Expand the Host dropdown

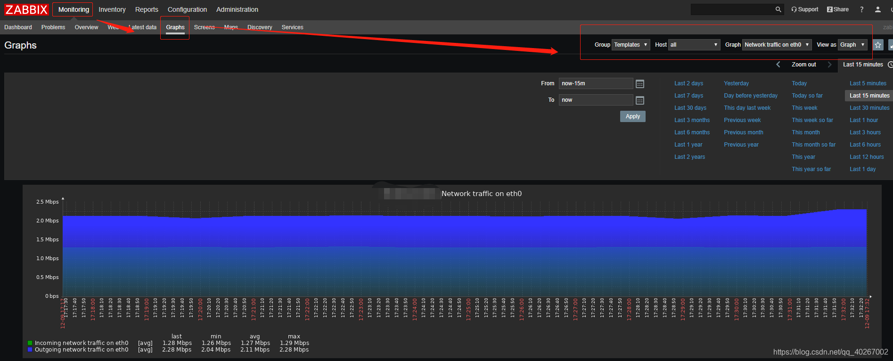click(694, 45)
